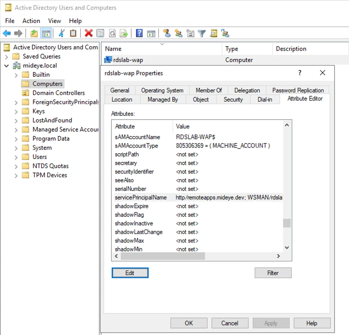
Task: Create a new group
Action: 178,33
